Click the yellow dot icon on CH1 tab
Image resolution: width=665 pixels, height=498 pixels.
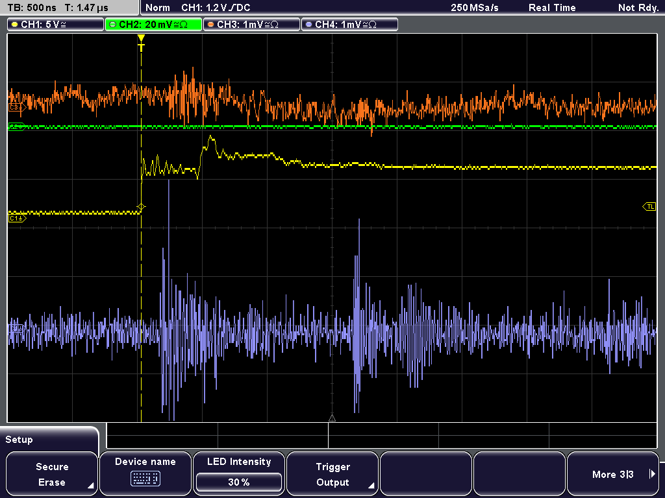pos(15,25)
